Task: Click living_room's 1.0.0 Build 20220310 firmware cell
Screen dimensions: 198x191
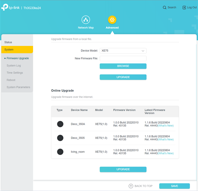Action: point(126,152)
